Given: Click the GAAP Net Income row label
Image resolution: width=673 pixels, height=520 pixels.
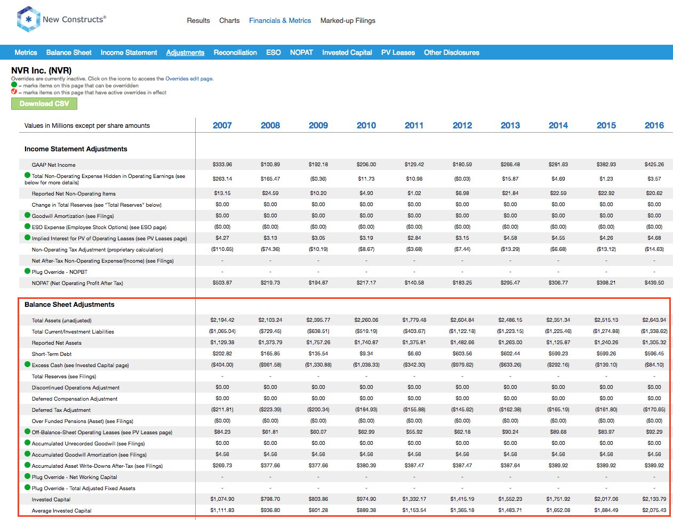Looking at the screenshot, I should tap(53, 165).
